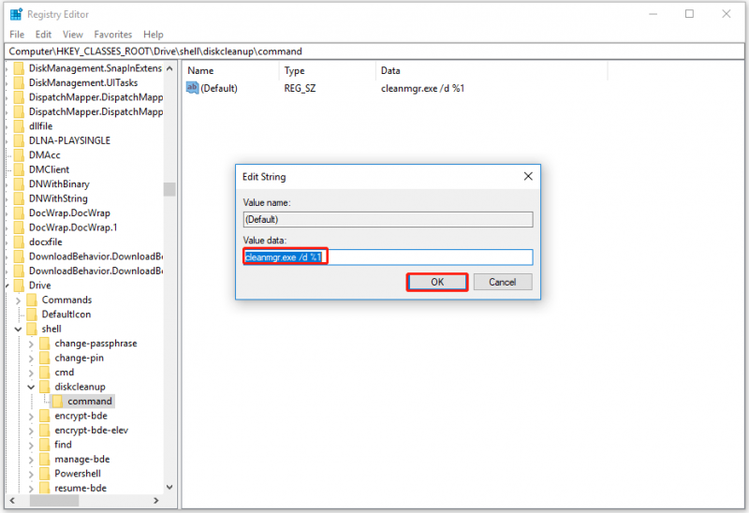The height and width of the screenshot is (513, 749).
Task: Select the DMAcc key
Action: pyautogui.click(x=44, y=155)
